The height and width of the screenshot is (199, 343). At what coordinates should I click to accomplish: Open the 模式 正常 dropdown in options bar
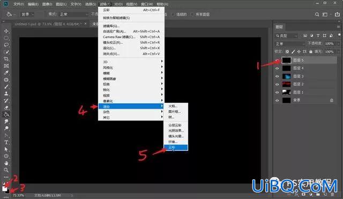click(73, 14)
